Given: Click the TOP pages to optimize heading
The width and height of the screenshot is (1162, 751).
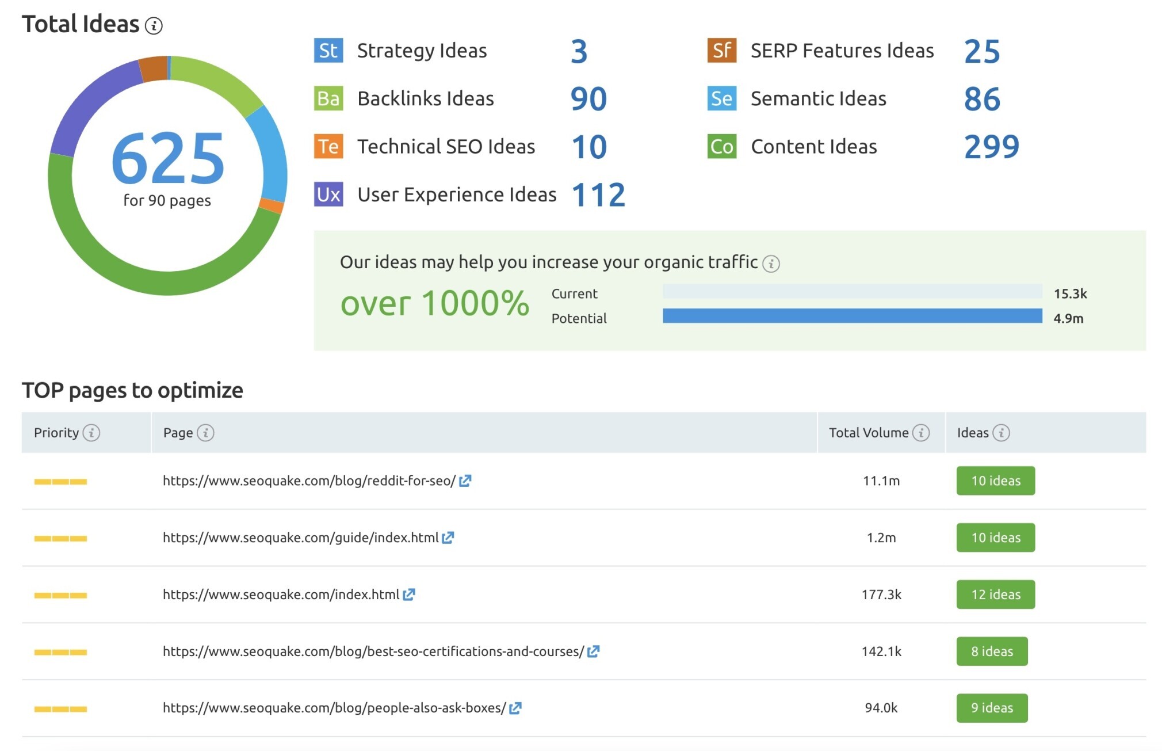Looking at the screenshot, I should point(132,391).
